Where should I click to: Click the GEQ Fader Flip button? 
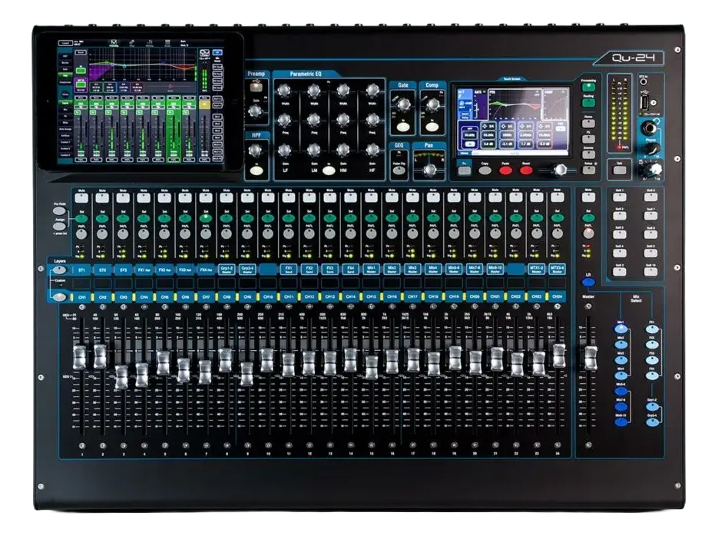399,171
